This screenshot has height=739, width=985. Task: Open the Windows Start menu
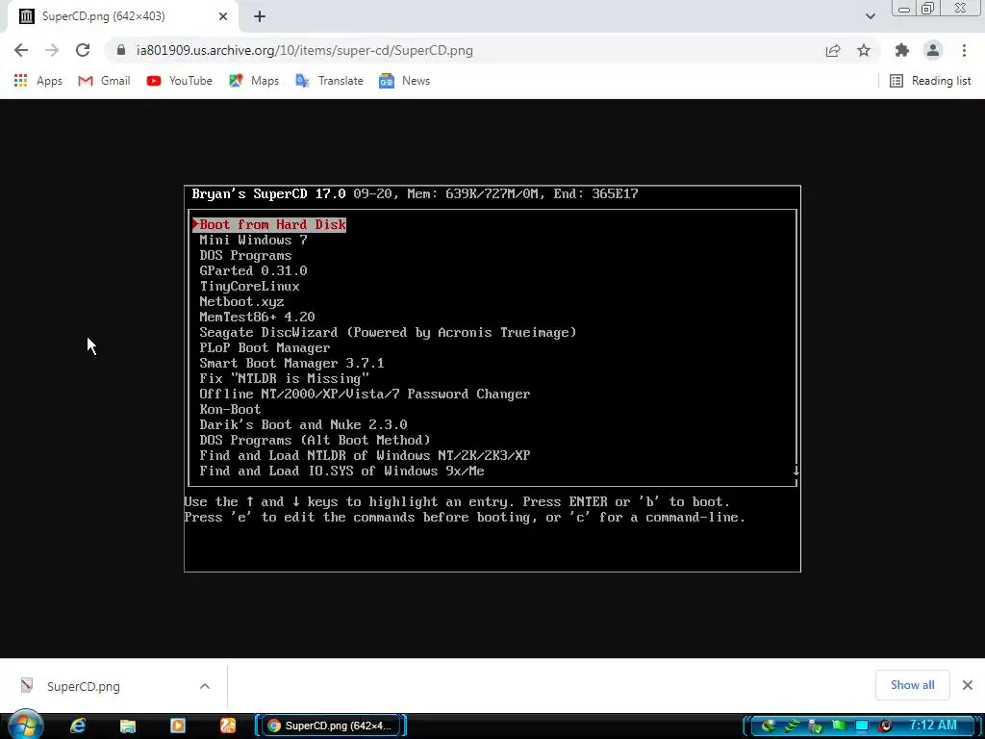(x=25, y=726)
